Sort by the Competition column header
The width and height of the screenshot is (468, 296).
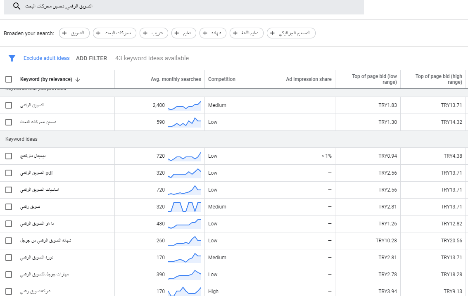pyautogui.click(x=222, y=79)
